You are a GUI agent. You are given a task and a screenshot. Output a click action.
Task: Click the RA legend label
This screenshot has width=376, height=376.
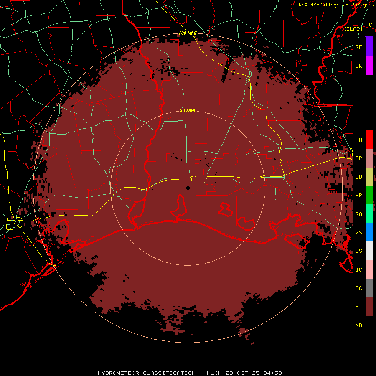358,214
